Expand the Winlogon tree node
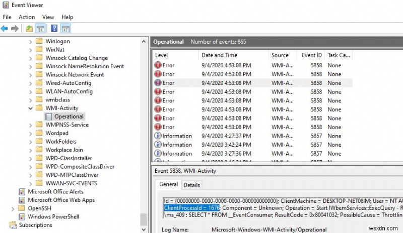403x233 pixels. tap(31, 42)
